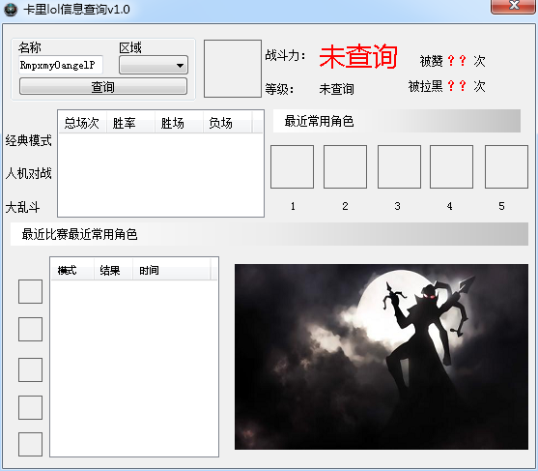Click the third recent match icon box
The width and height of the screenshot is (538, 471).
tap(30, 369)
